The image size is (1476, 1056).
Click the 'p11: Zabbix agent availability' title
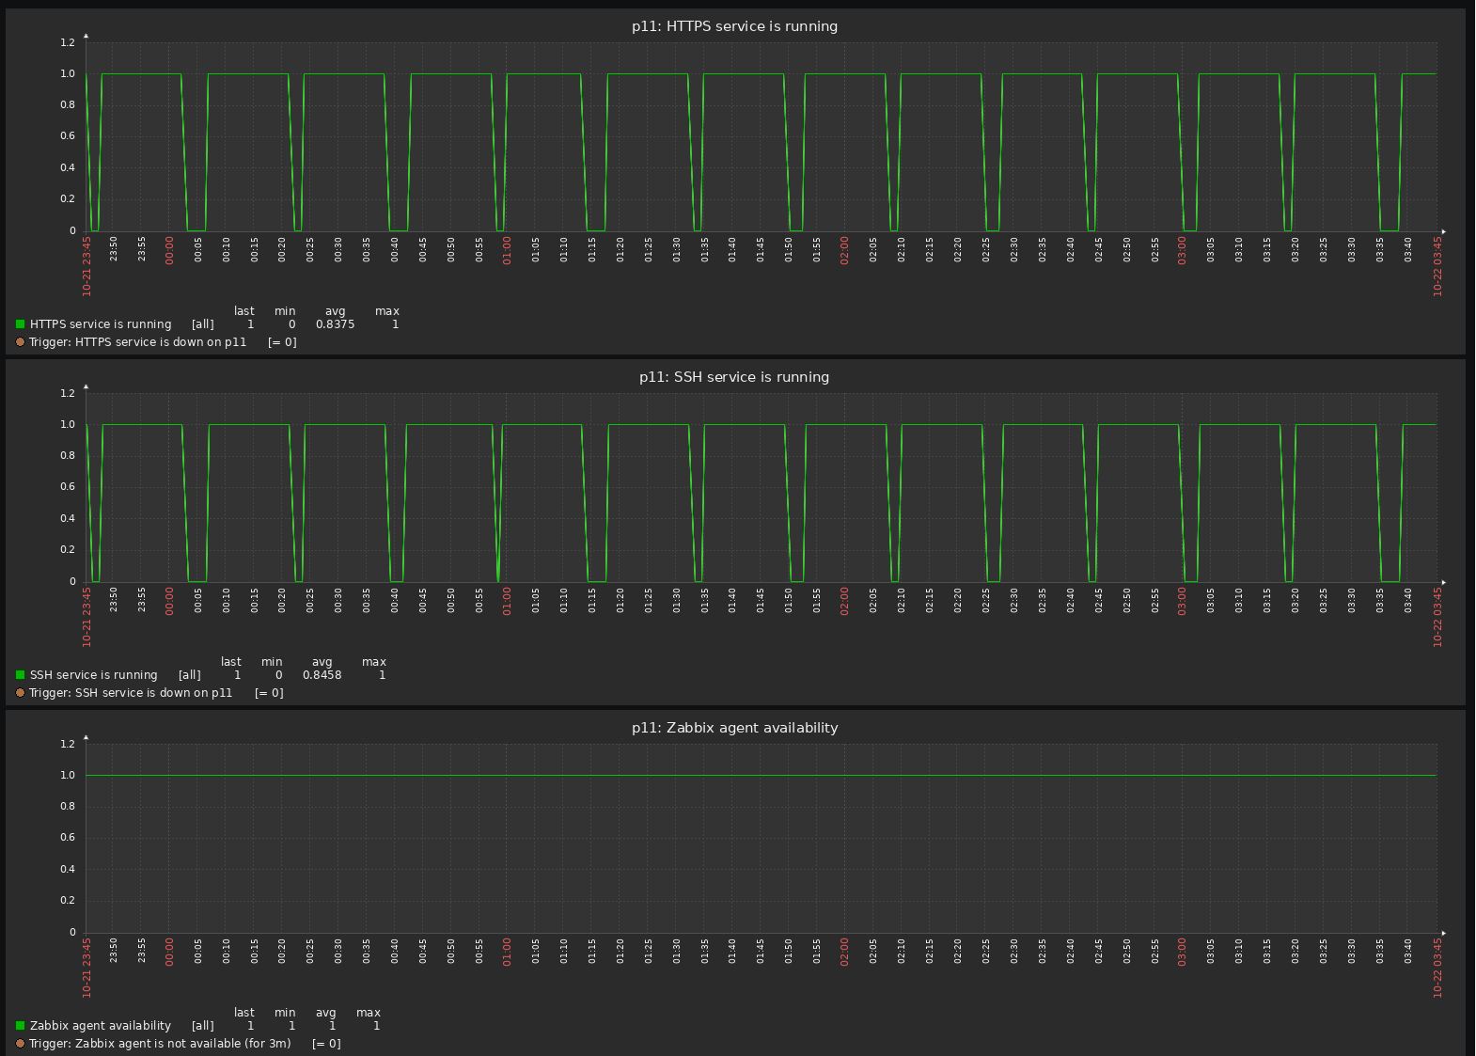734,728
